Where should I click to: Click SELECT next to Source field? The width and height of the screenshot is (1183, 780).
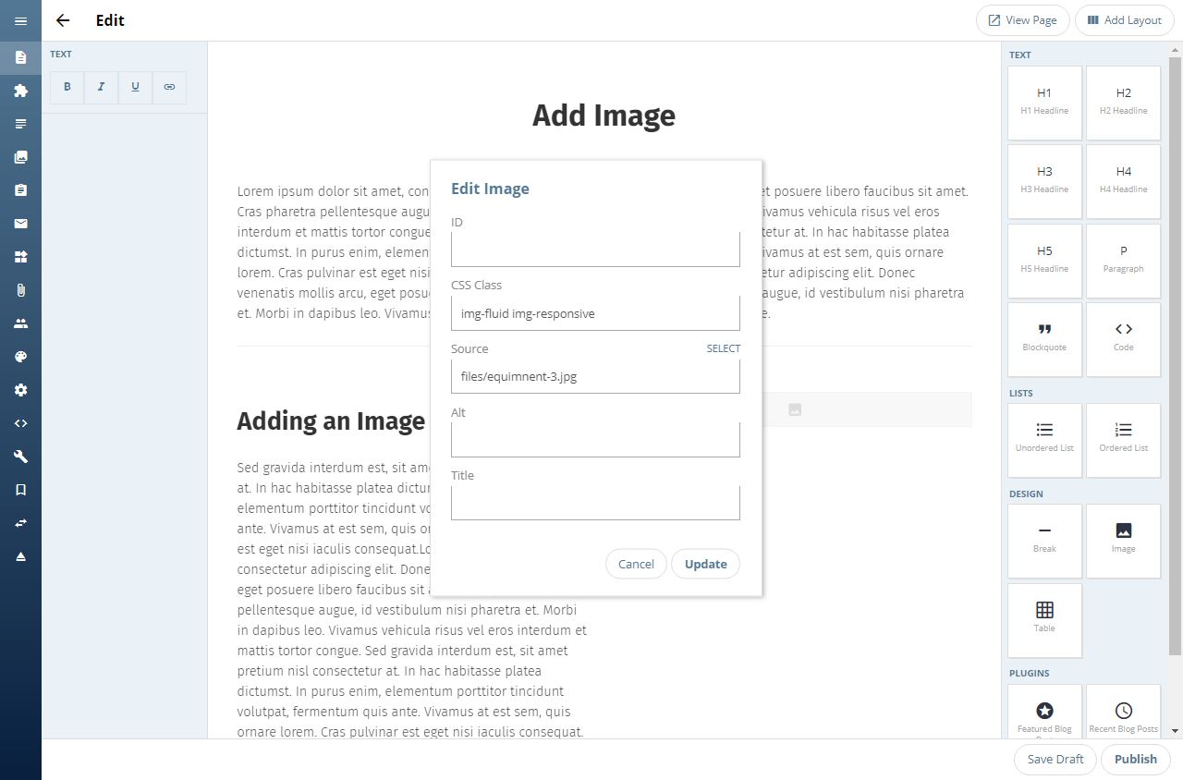coord(724,348)
